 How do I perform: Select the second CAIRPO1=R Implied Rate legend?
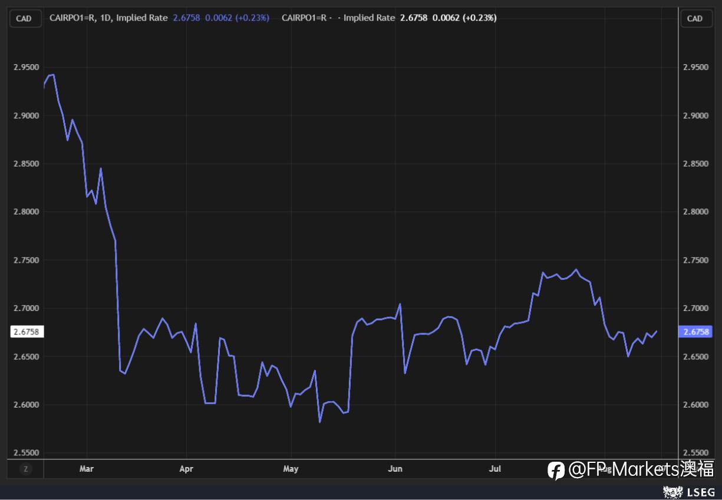[x=338, y=18]
